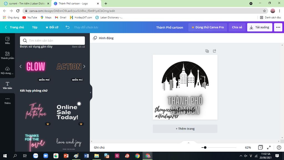
Task: Click the 62% zoom level
Action: pyautogui.click(x=248, y=147)
